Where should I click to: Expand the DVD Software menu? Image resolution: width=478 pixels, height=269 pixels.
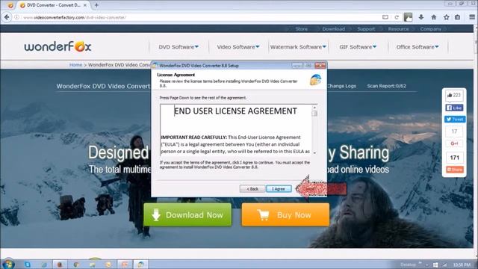click(x=179, y=47)
